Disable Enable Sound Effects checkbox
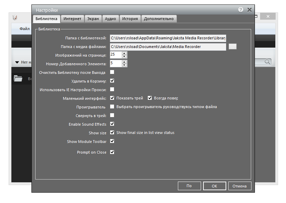 click(112, 124)
